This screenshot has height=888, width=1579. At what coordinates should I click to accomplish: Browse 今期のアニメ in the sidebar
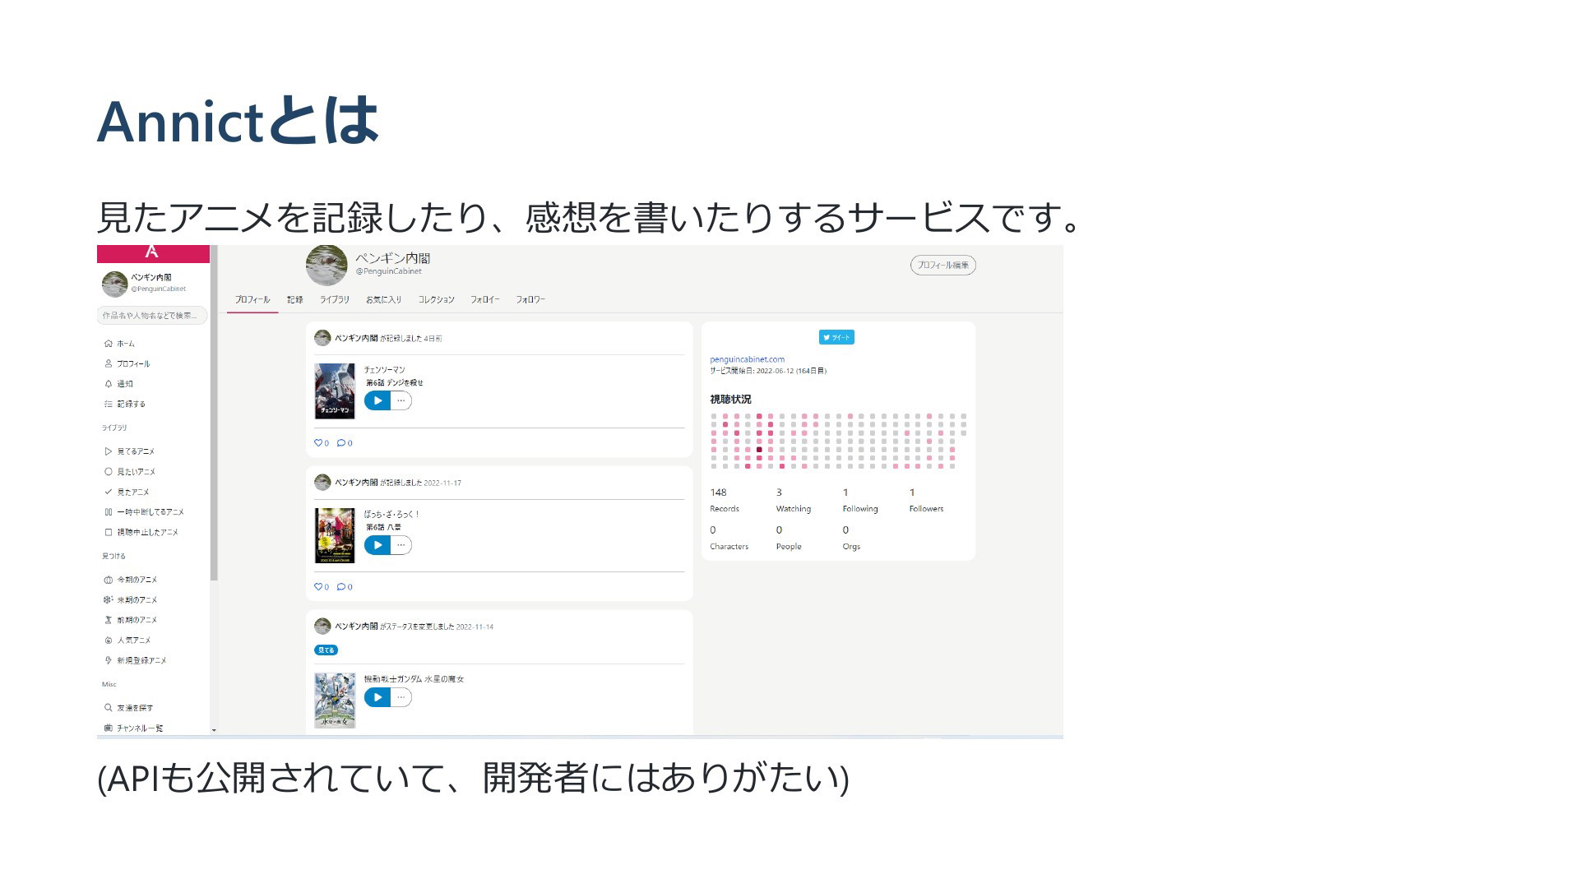point(130,580)
